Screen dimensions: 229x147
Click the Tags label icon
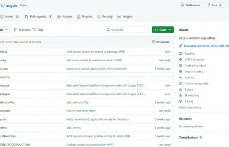34,30
